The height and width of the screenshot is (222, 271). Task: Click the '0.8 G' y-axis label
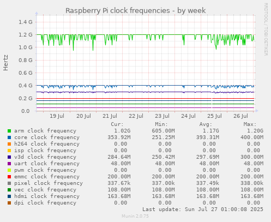coord(26,60)
